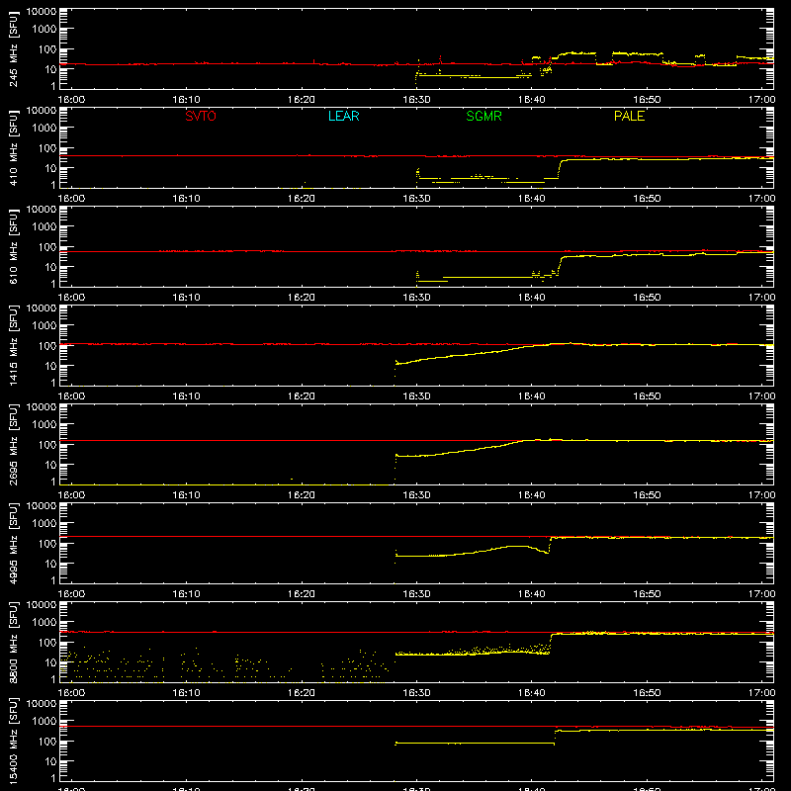Select the '2695 MHz [SFU]' axis label
Image resolution: width=791 pixels, height=791 pixels.
pyautogui.click(x=13, y=444)
